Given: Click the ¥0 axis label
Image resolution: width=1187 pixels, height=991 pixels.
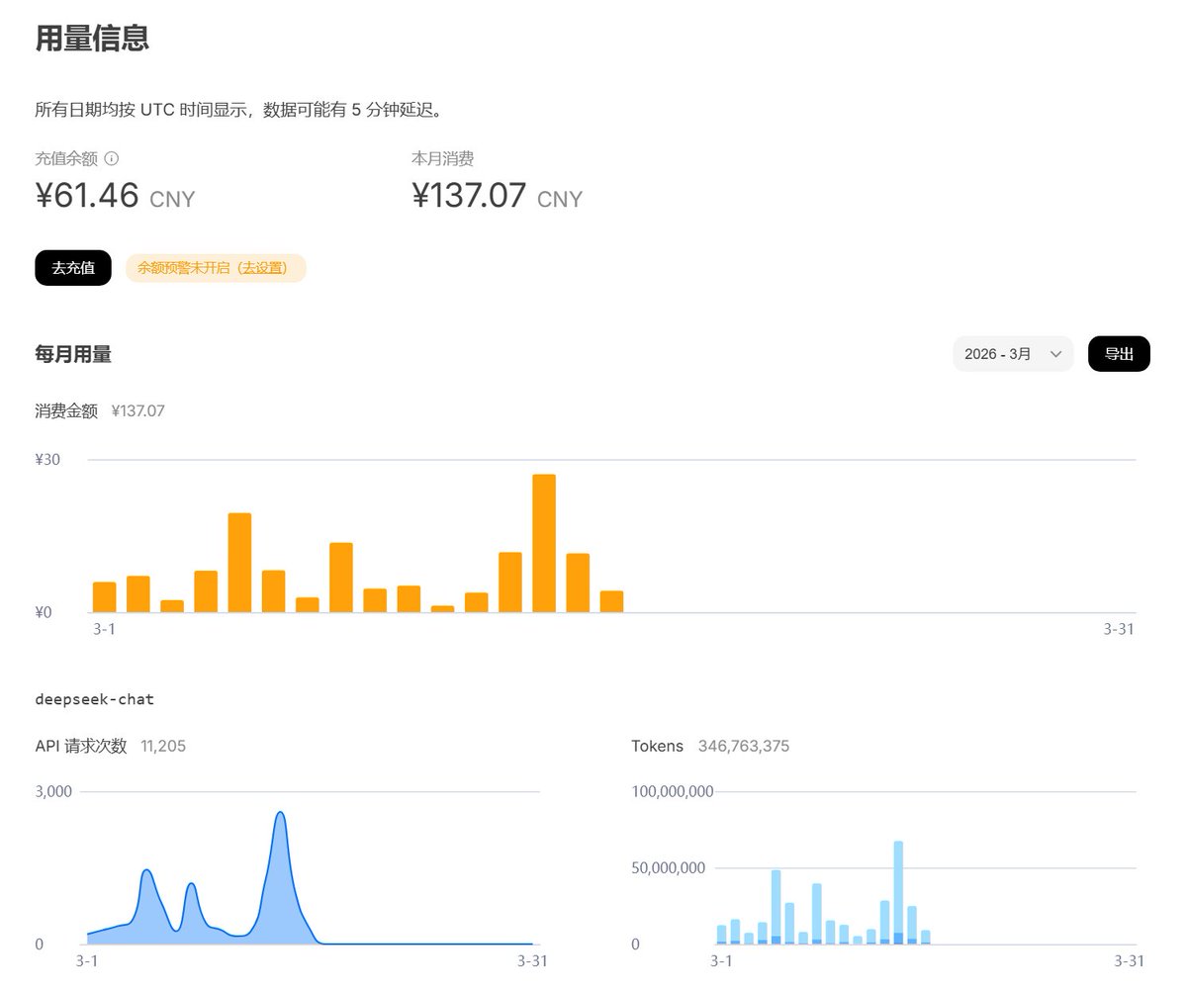Looking at the screenshot, I should (44, 611).
